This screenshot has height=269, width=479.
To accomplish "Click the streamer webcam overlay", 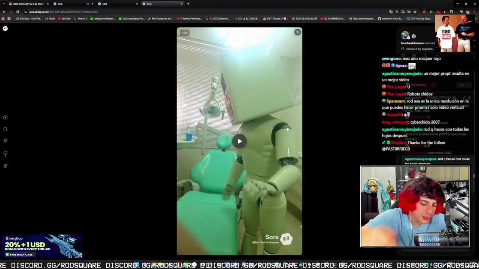I will pyautogui.click(x=415, y=207).
